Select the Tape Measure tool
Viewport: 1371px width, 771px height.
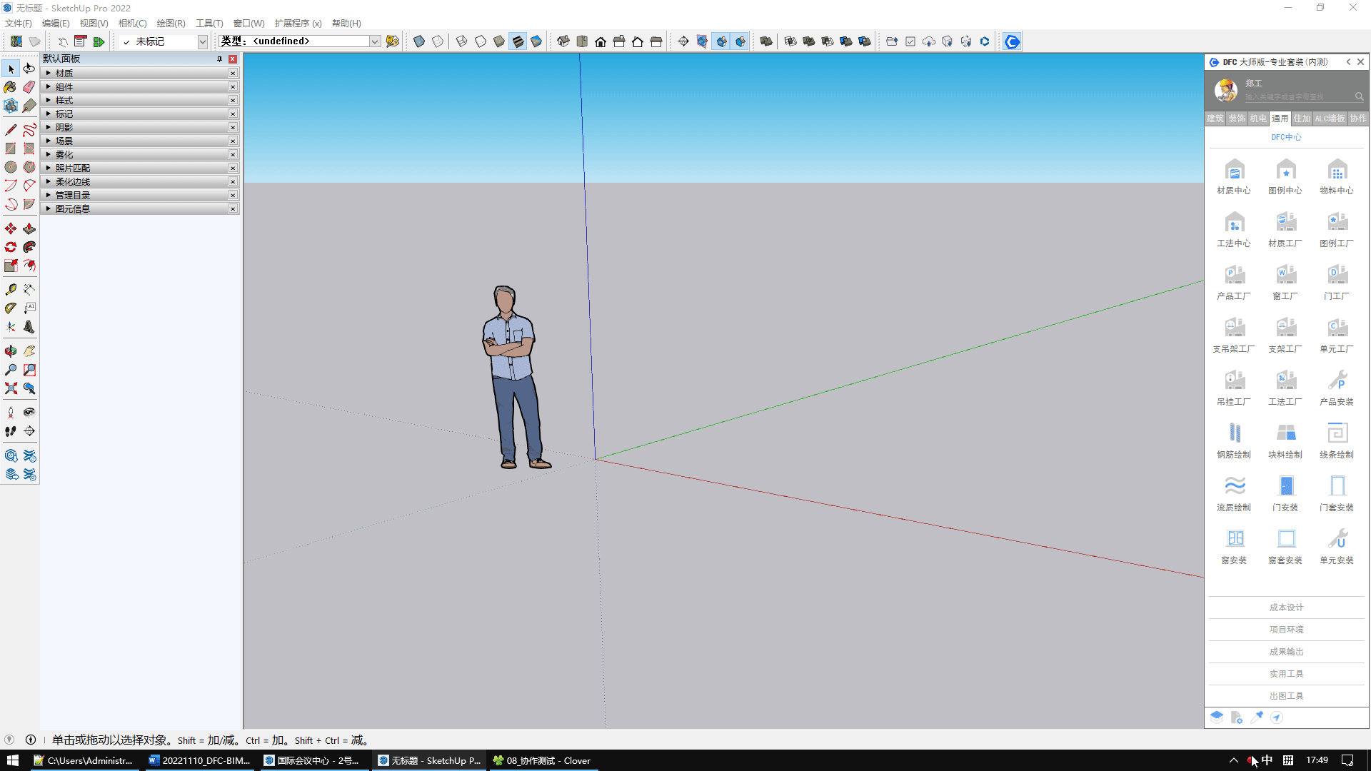pos(11,290)
